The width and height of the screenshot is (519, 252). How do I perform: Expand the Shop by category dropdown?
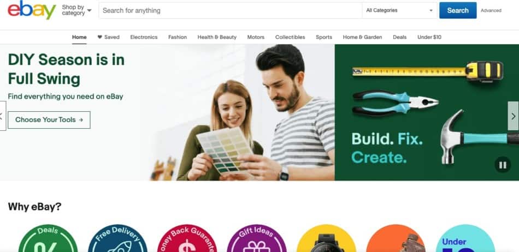click(76, 10)
